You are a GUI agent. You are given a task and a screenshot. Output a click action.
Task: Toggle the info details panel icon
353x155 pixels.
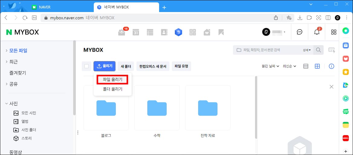tap(332, 66)
